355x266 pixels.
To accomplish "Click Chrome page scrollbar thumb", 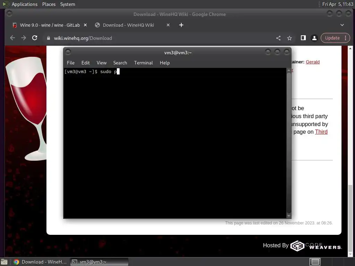I will click(350, 219).
